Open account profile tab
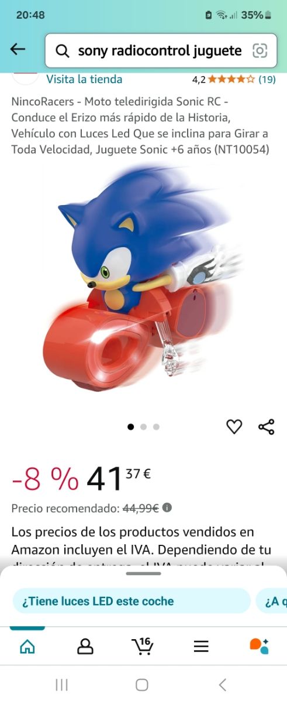 click(85, 646)
